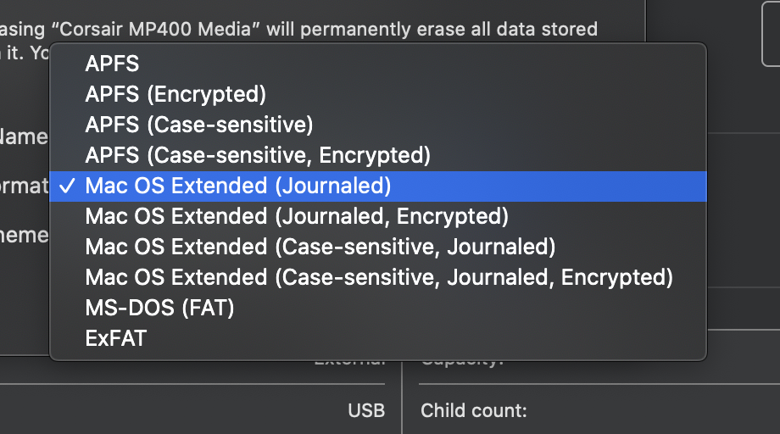Select Mac OS Extended (Case-sensitive, Journaled)
The width and height of the screenshot is (780, 434).
coord(320,247)
